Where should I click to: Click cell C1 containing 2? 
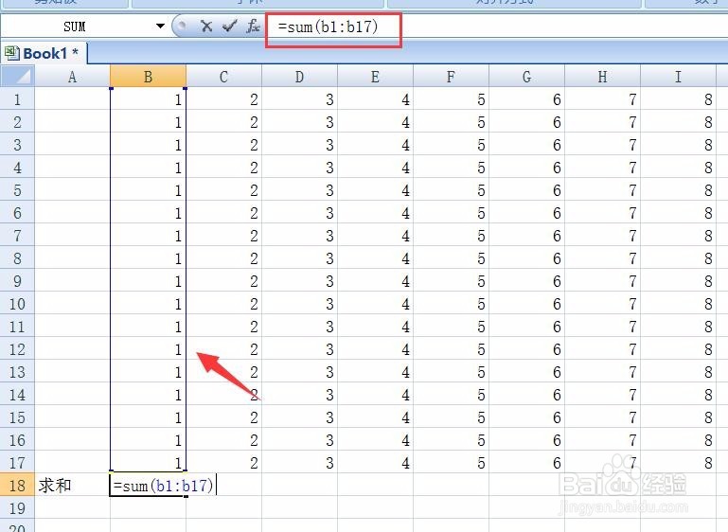tap(223, 98)
